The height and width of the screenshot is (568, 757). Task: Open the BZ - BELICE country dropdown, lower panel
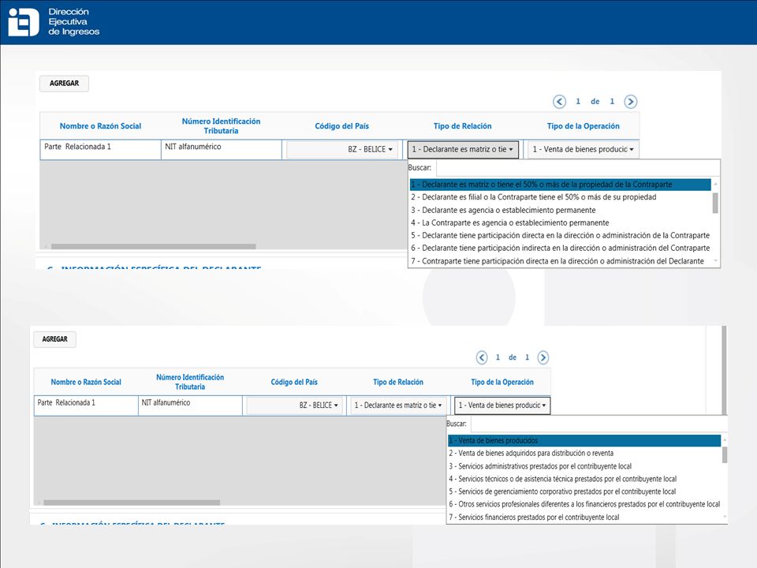click(294, 405)
